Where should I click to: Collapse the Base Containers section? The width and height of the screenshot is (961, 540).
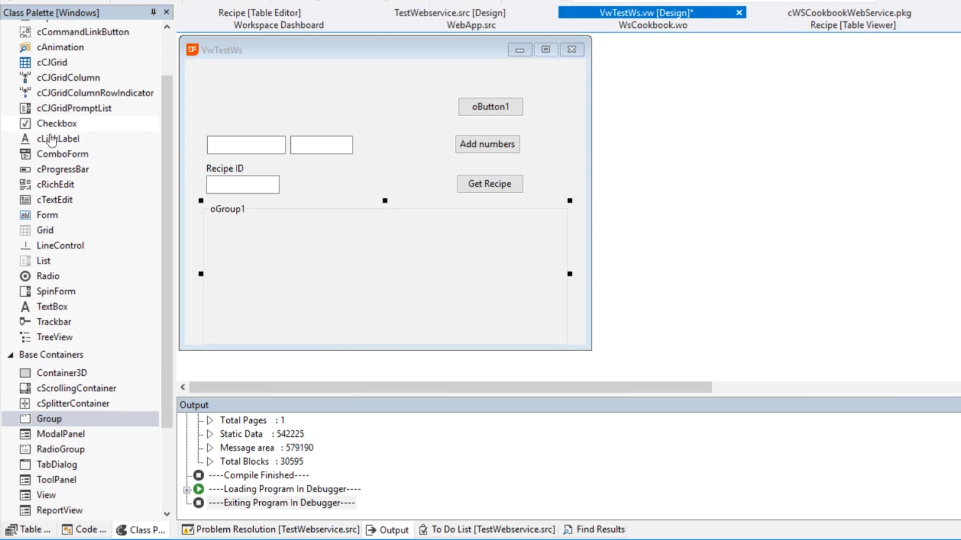point(11,355)
